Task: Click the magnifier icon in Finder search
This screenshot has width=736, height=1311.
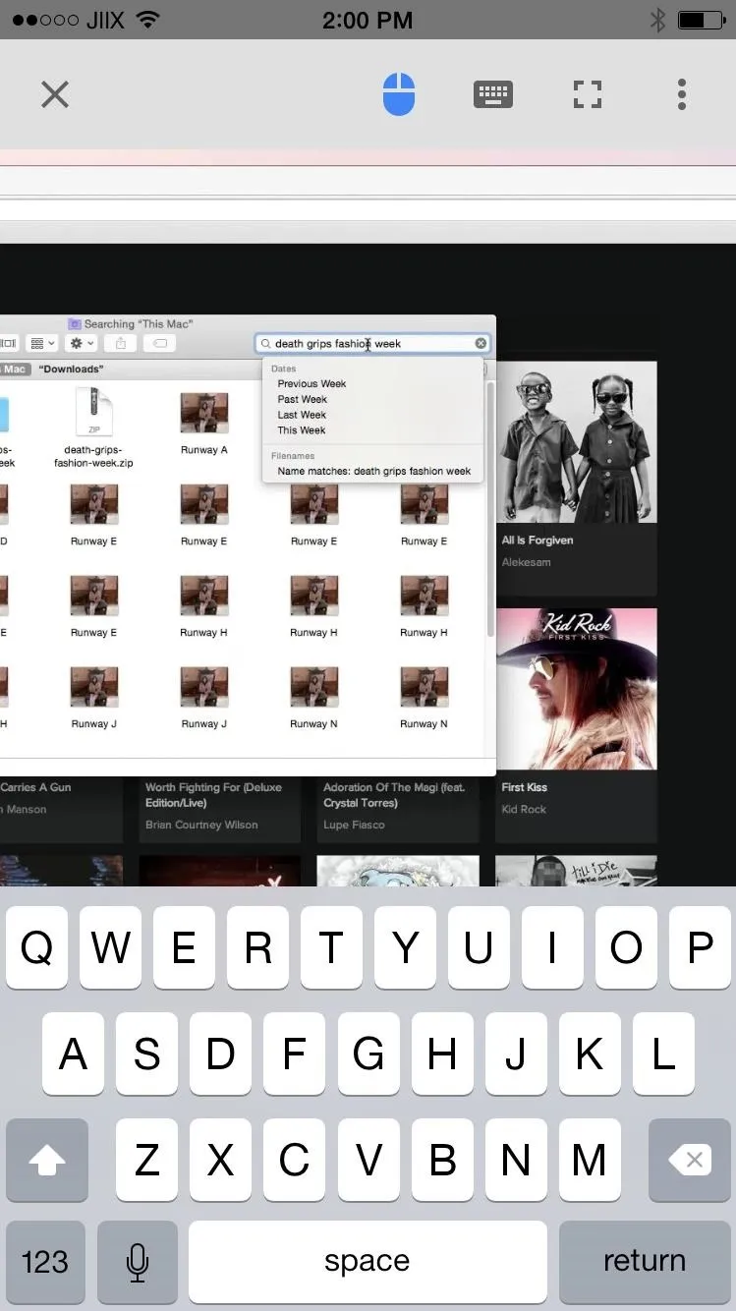Action: click(265, 344)
